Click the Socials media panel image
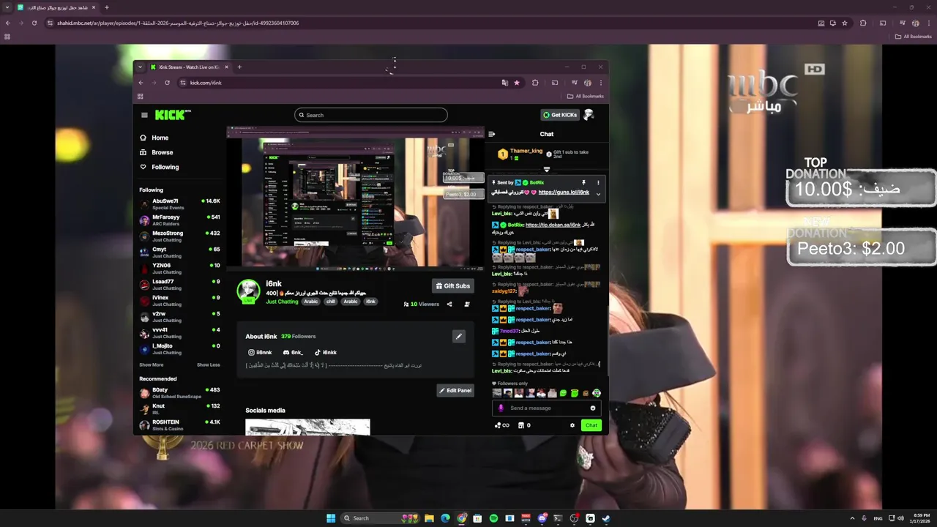This screenshot has height=527, width=937. 307,427
